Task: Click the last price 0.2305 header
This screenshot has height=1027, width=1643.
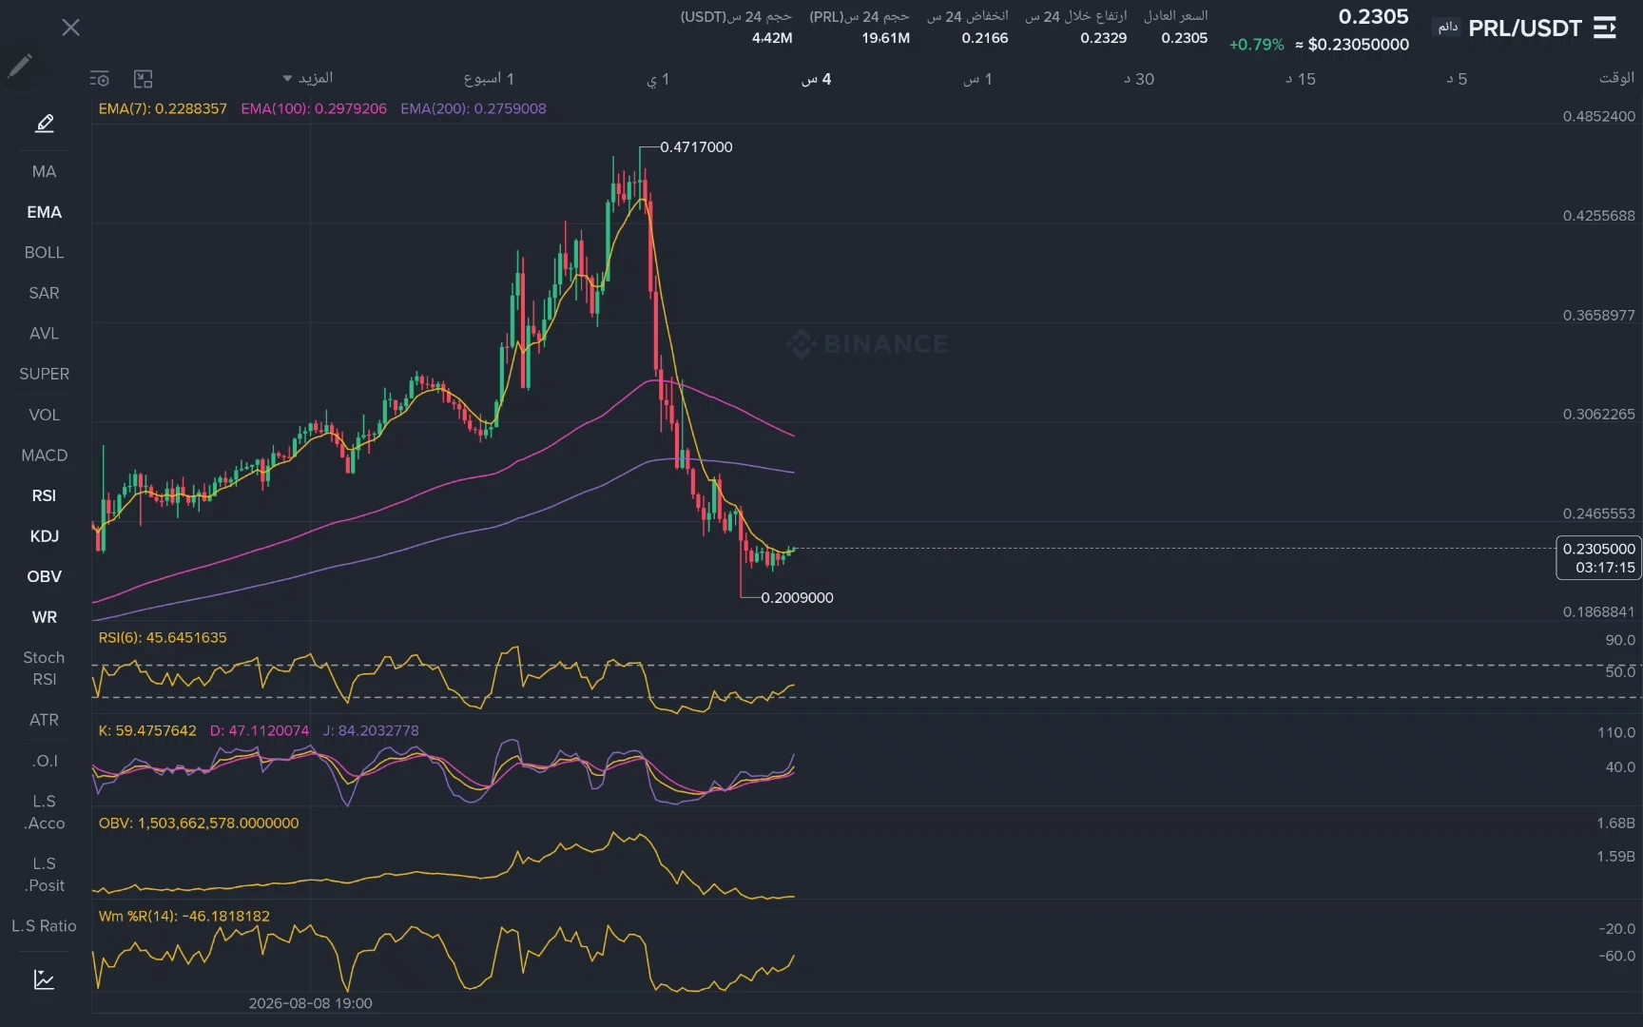Action: (x=1373, y=16)
